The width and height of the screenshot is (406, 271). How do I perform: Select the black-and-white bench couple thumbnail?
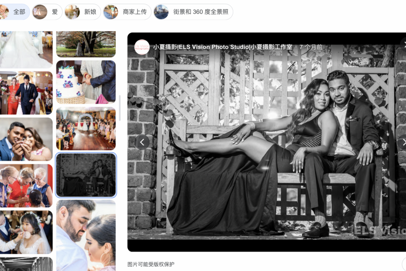[x=86, y=175]
